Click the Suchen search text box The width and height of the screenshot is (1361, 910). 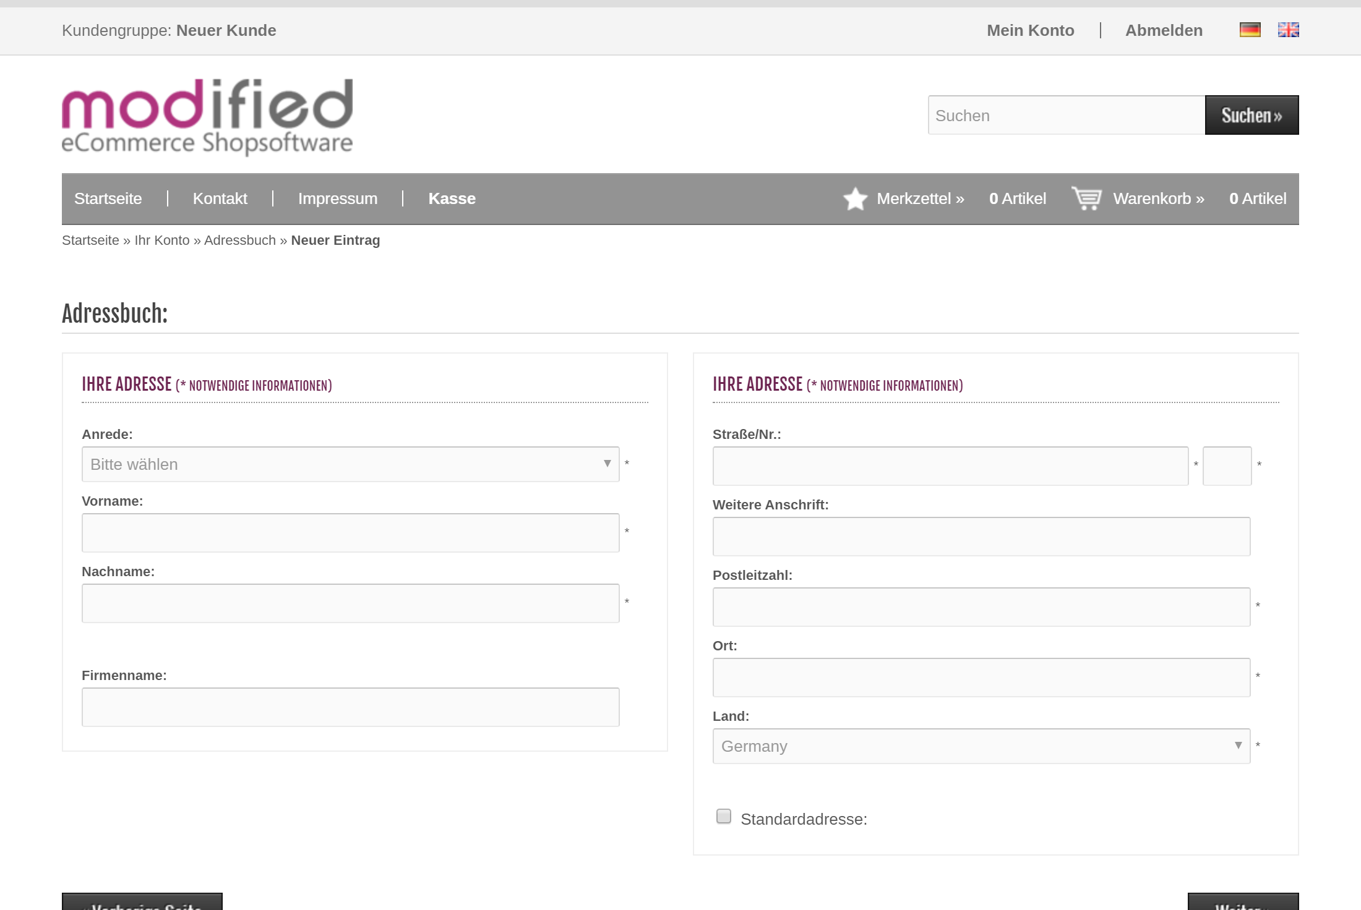[x=1066, y=116]
